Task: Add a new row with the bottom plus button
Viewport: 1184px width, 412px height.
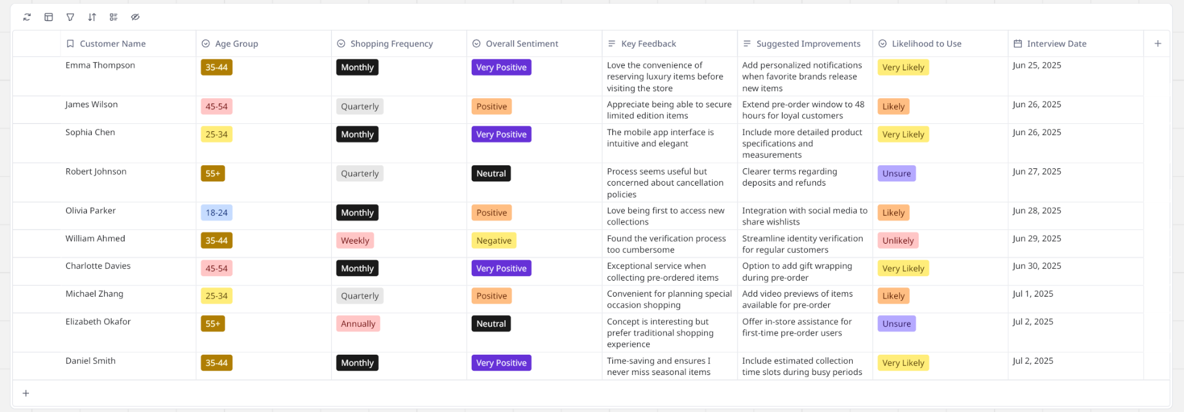Action: tap(26, 393)
